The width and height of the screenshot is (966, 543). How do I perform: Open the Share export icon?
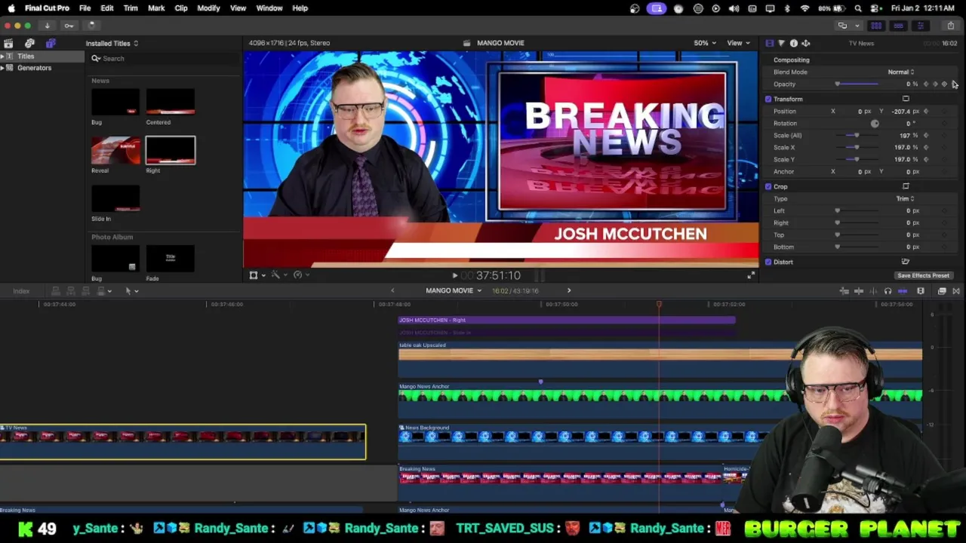(x=951, y=26)
